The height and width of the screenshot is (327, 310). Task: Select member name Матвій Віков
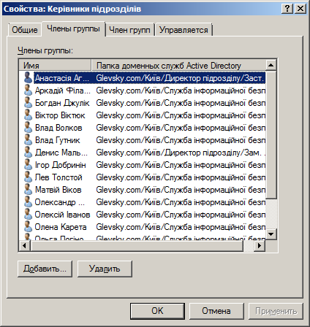(x=58, y=190)
